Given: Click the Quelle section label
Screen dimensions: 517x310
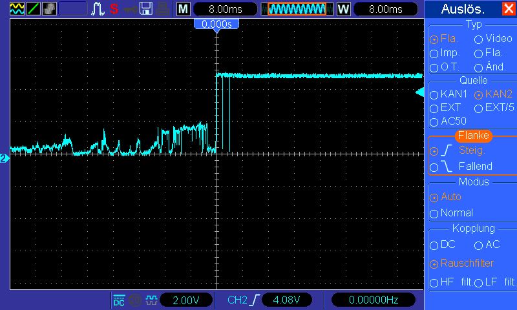Looking at the screenshot, I should (474, 81).
